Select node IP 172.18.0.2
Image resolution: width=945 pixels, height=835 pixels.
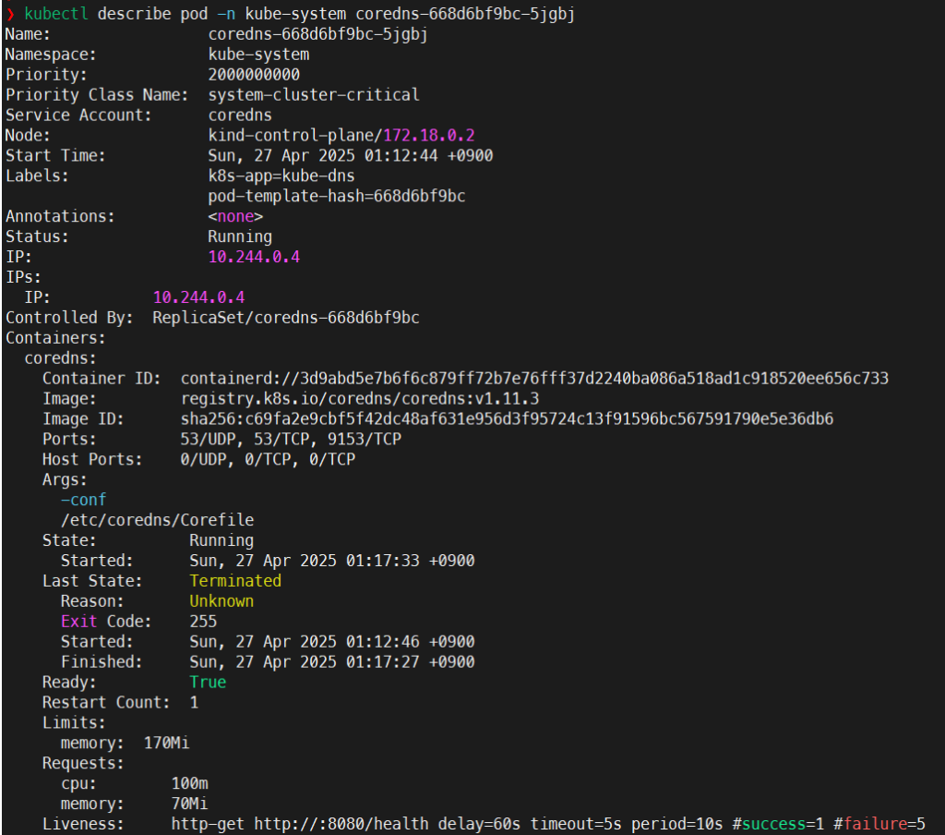pos(428,135)
